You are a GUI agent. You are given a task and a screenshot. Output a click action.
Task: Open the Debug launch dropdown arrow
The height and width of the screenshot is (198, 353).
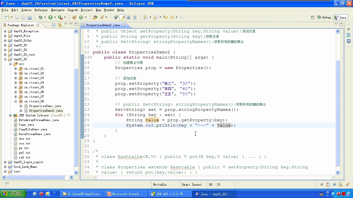(45, 17)
